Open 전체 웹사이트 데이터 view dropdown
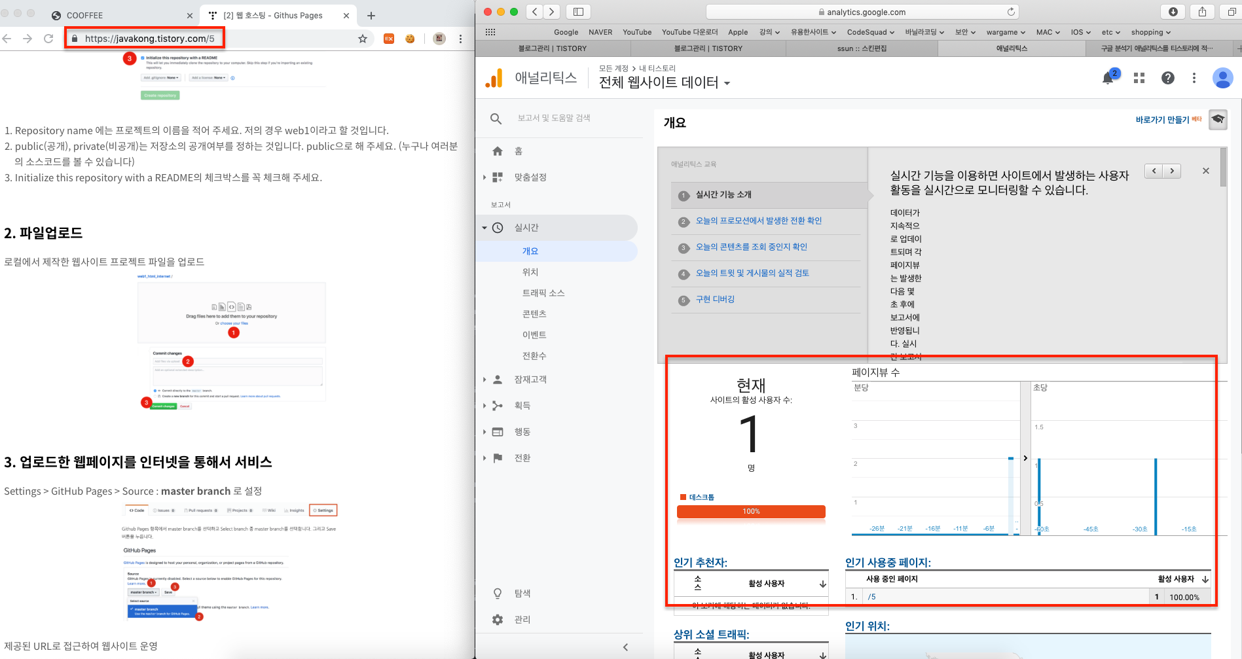Image resolution: width=1242 pixels, height=659 pixels. point(665,82)
